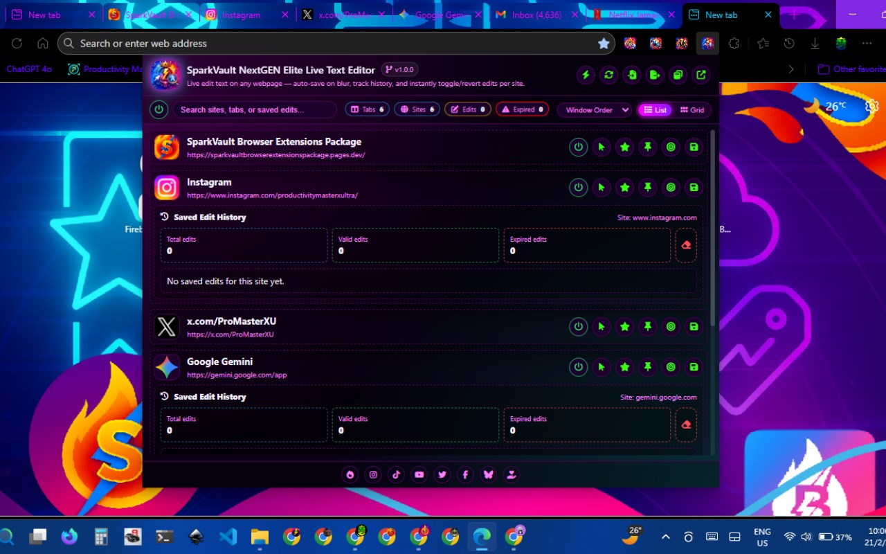Star the Google Gemini row
The width and height of the screenshot is (886, 554).
pyautogui.click(x=624, y=366)
